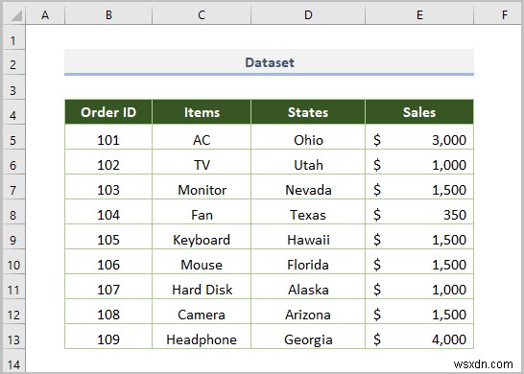
Task: Select cell with Order ID 108
Action: click(108, 312)
